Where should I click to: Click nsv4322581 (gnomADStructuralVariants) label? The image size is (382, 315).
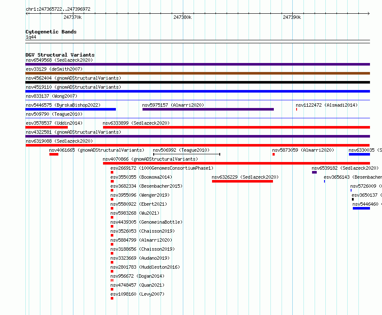73,132
